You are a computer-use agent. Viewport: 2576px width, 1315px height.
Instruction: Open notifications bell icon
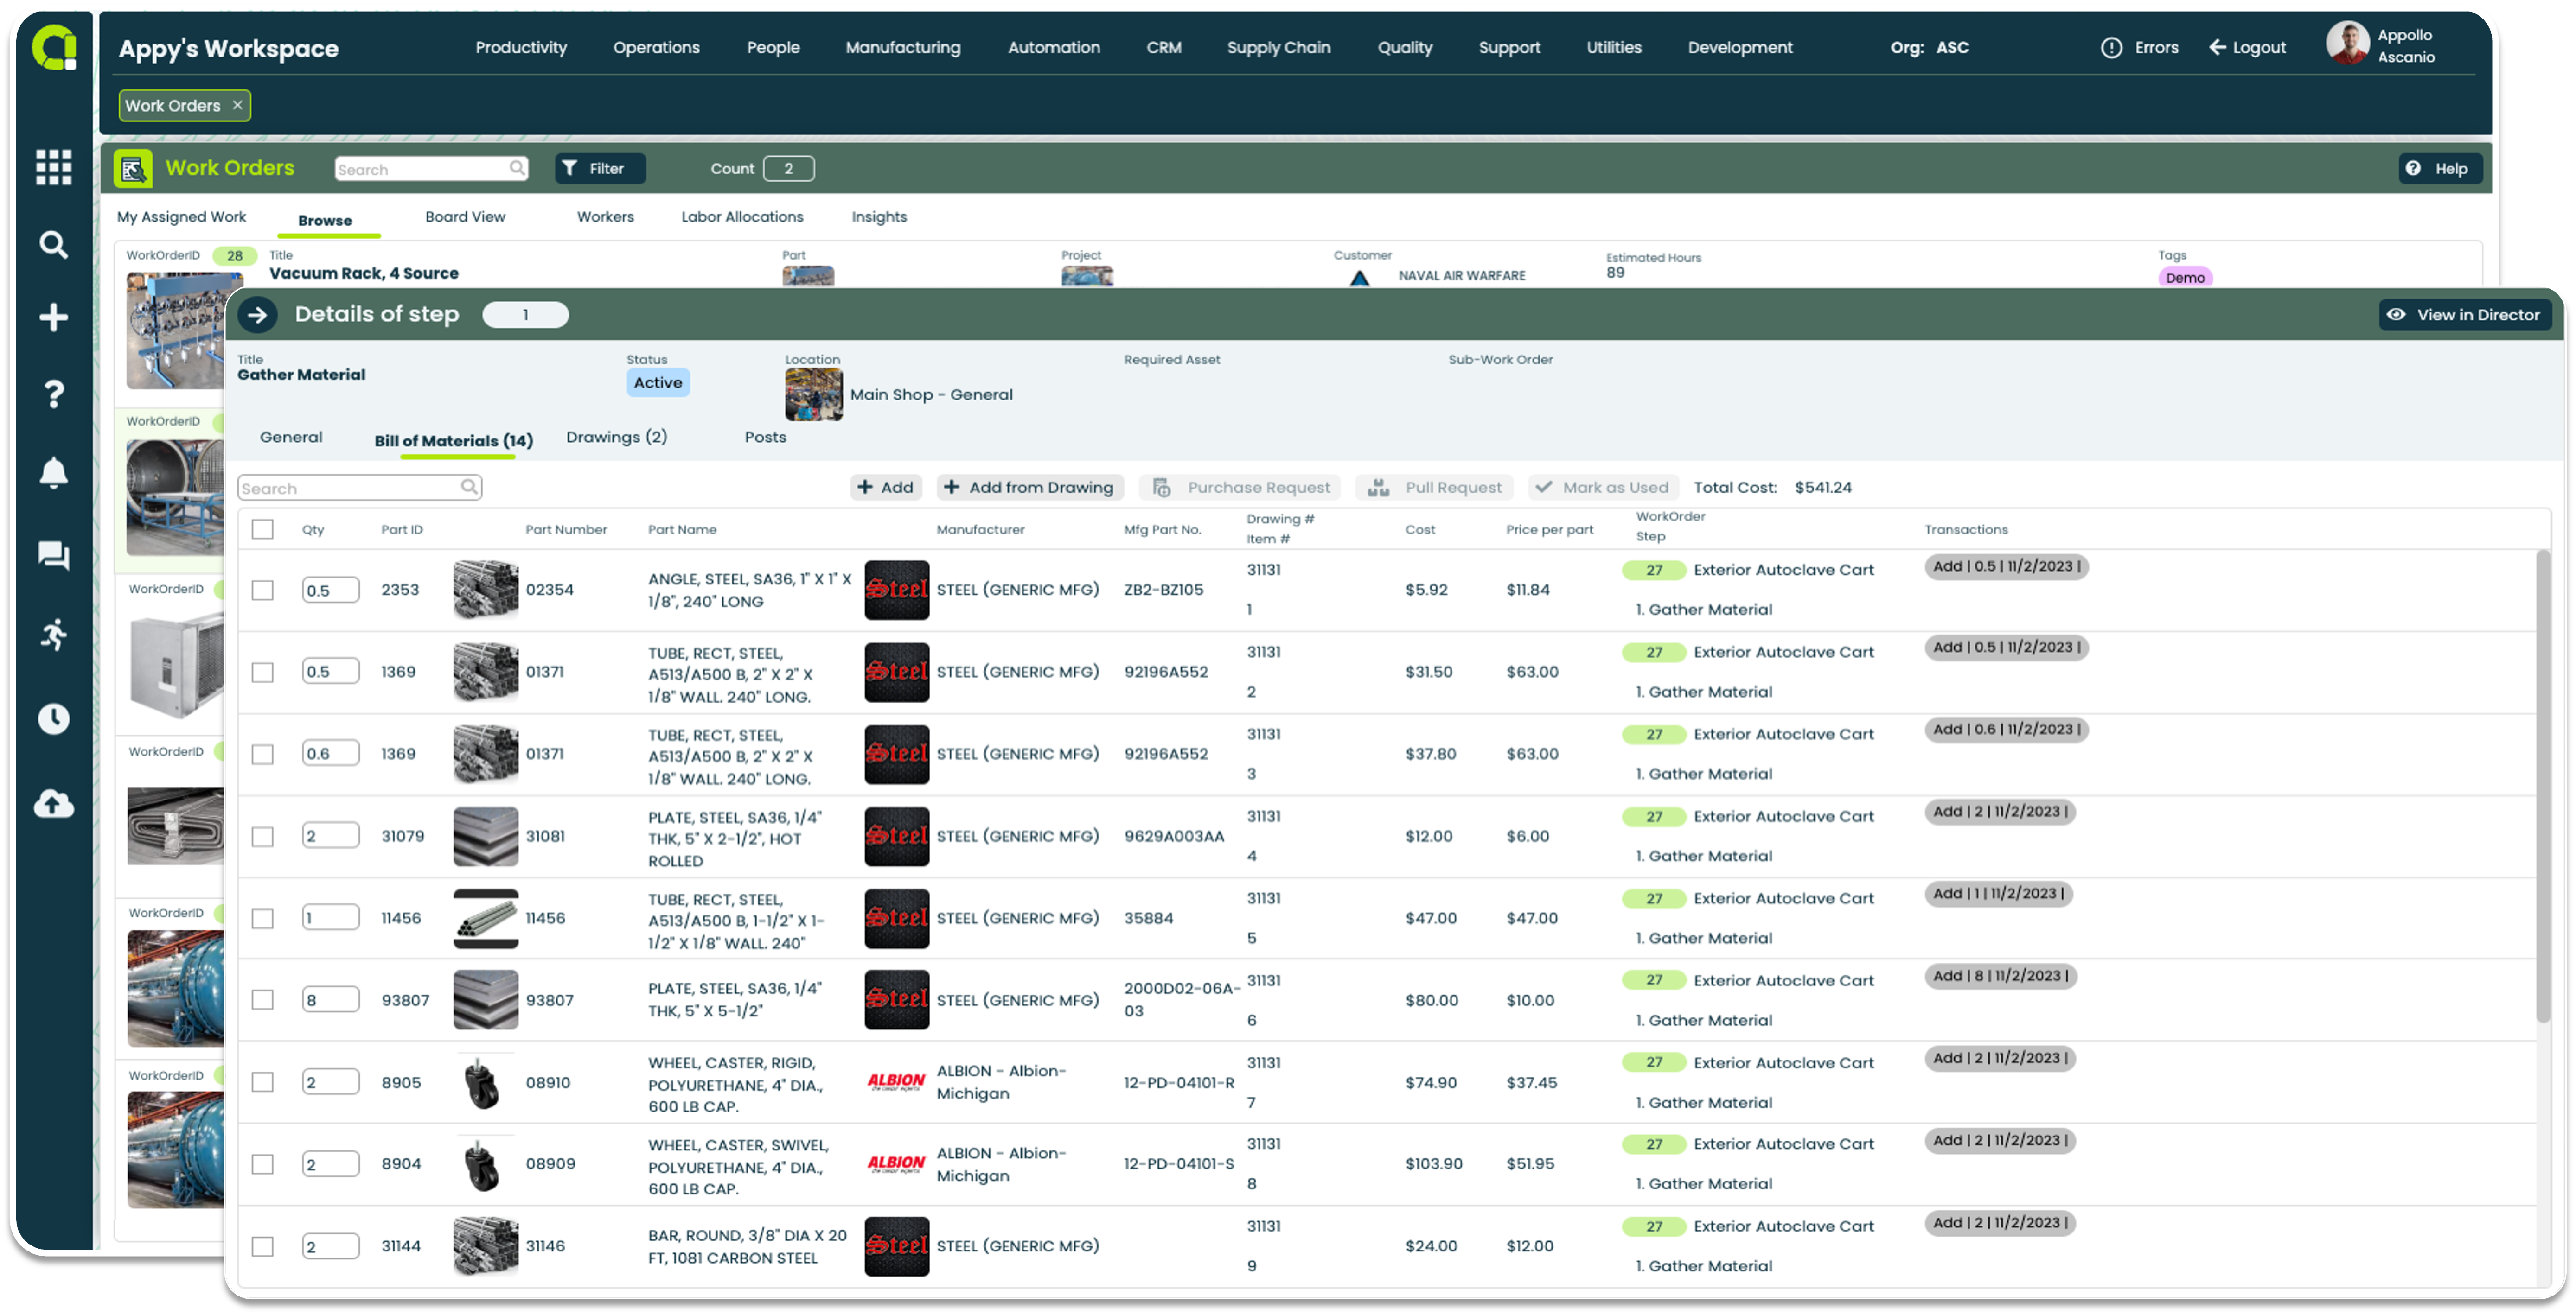(x=53, y=473)
